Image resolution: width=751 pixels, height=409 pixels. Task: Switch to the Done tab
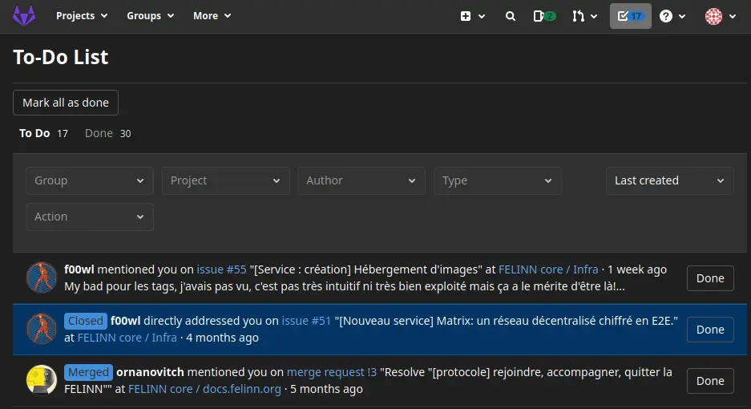107,133
